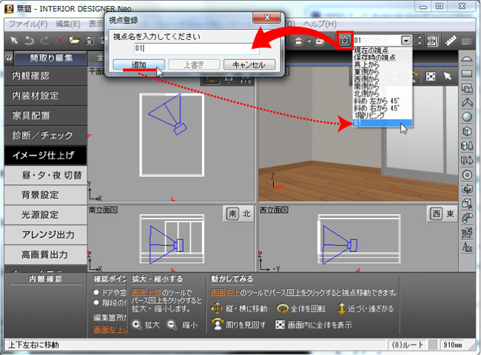481x355 pixels.
Task: Select the arrow pointer tool in toolbar
Action: click(13, 40)
